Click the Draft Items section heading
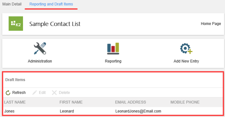The width and height of the screenshot is (225, 117). [15, 80]
